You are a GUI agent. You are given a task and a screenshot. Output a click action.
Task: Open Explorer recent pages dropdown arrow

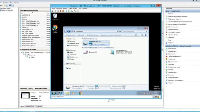(x=71, y=31)
